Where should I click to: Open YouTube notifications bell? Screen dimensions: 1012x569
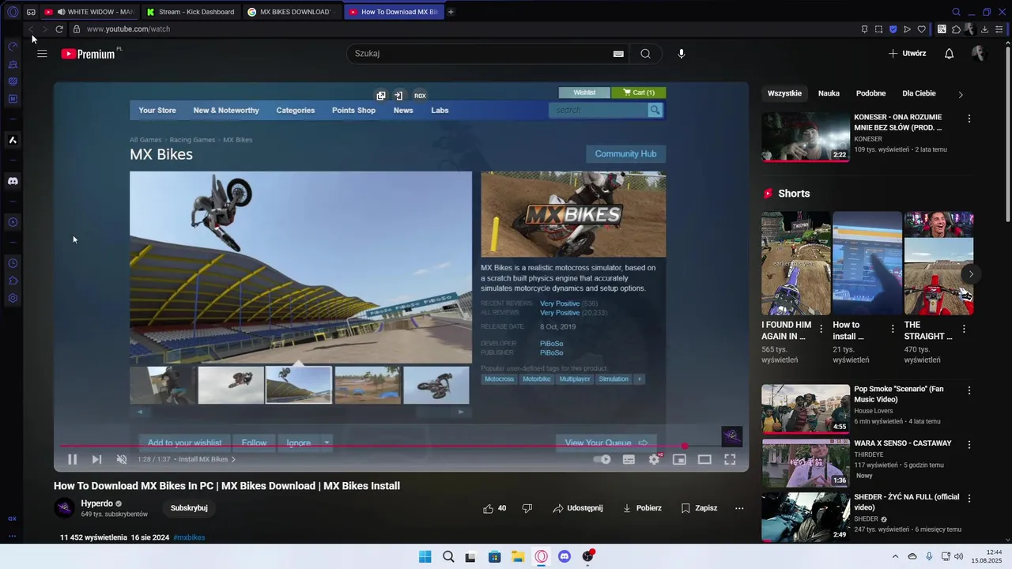[x=950, y=54]
